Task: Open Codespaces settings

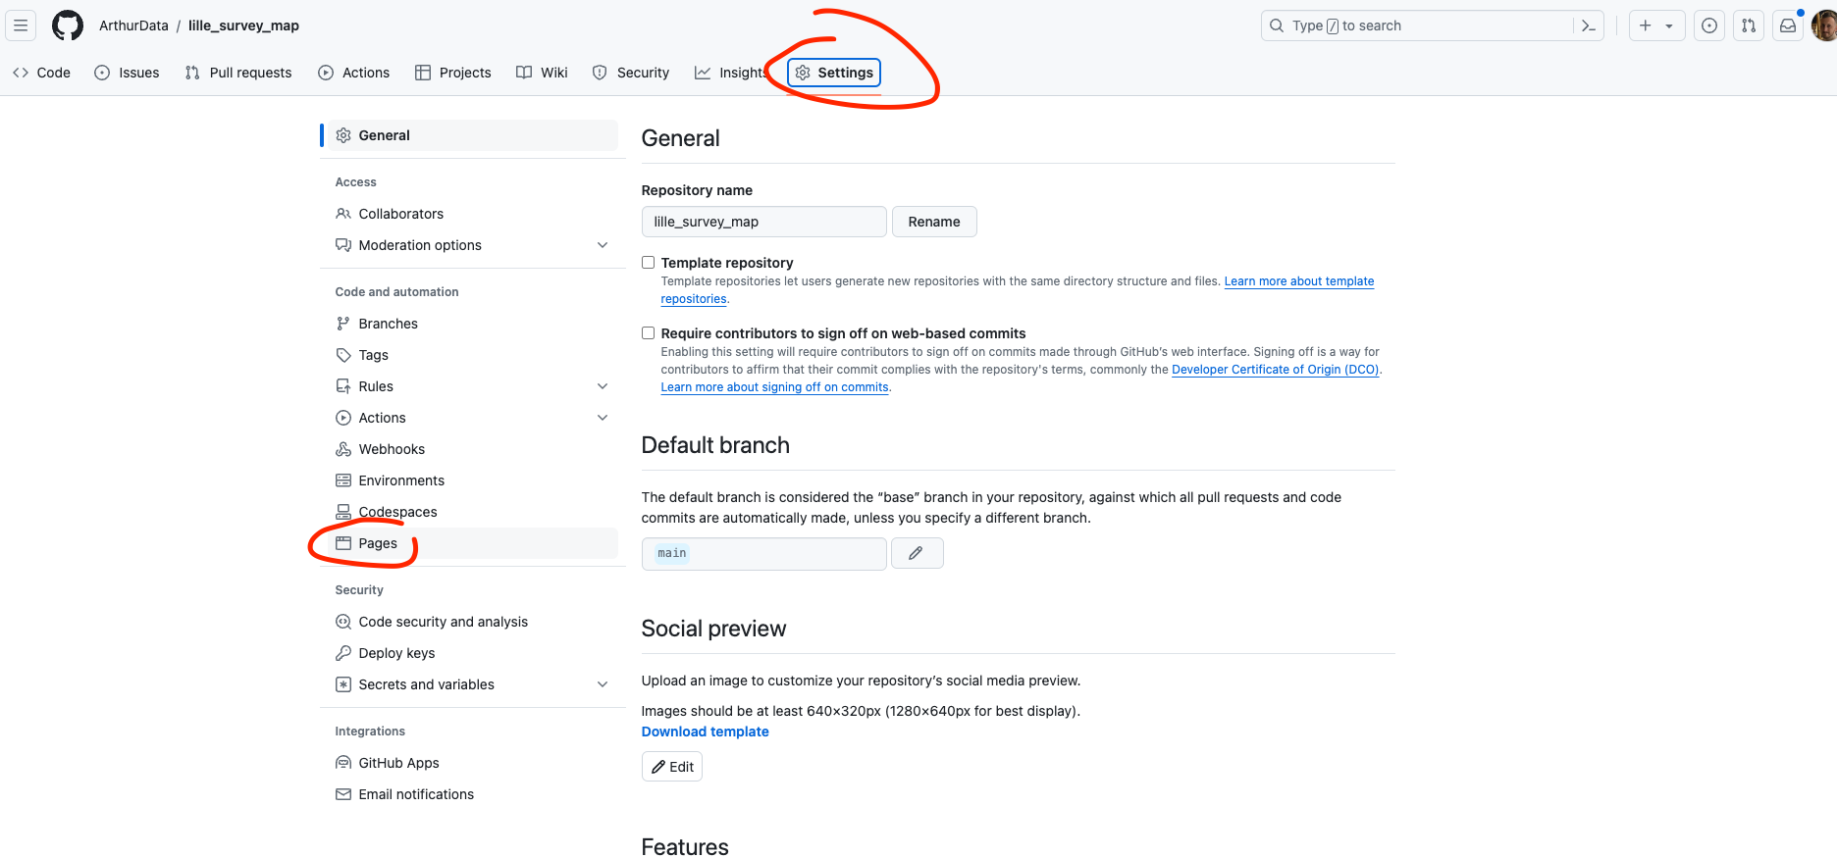Action: (x=472, y=512)
